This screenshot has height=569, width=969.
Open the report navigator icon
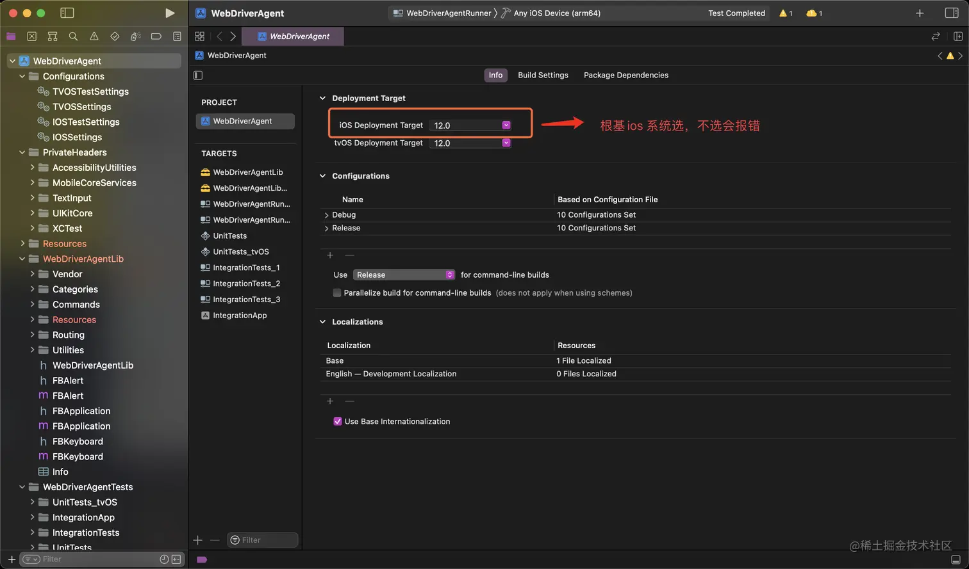click(177, 36)
